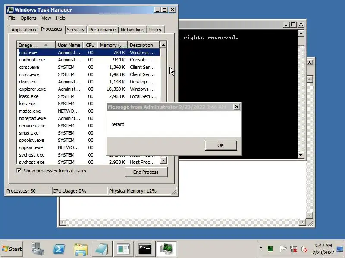Maximize the Command Prompt window
345x258 pixels.
(293, 25)
